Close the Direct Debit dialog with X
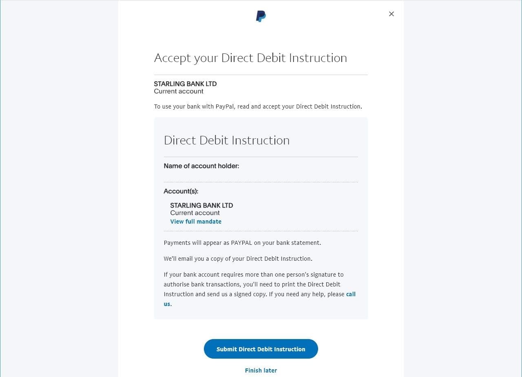The image size is (522, 377). pos(391,14)
